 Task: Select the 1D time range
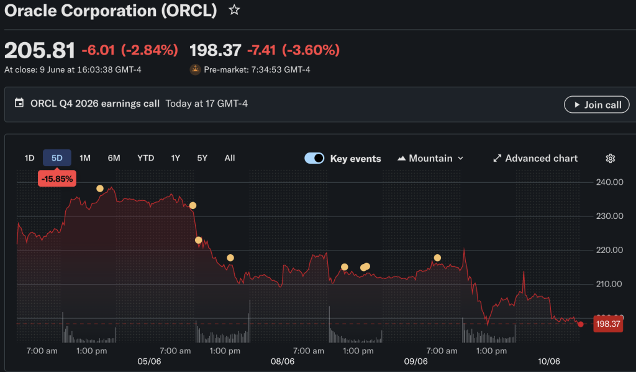pyautogui.click(x=29, y=158)
